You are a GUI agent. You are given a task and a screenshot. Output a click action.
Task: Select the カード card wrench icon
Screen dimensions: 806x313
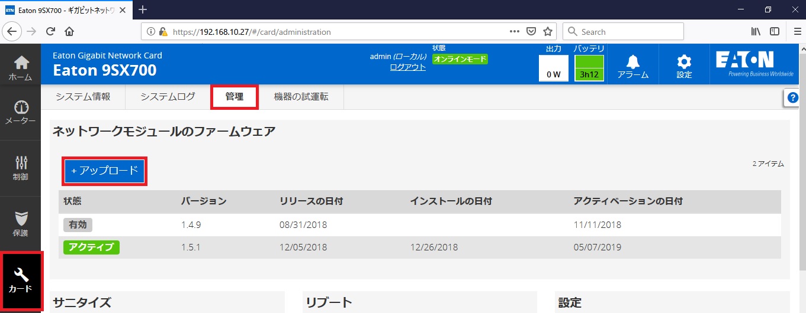click(21, 281)
